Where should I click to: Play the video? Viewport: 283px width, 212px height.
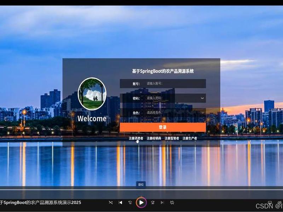click(x=141, y=202)
